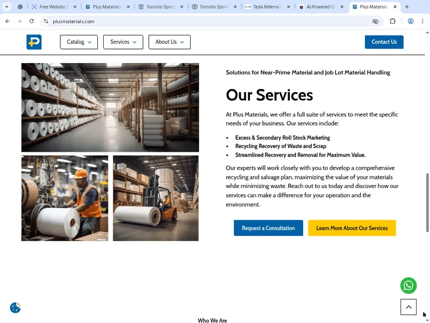Click the browser forward arrow
430x323 pixels.
[x=19, y=21]
